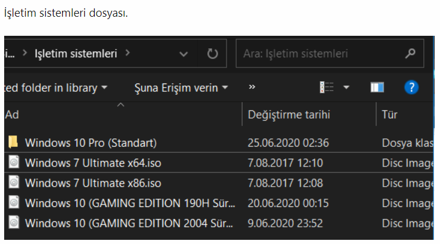The height and width of the screenshot is (244, 440).
Task: Click the chevron after İşletim sistemleri breadcrumb
Action: pyautogui.click(x=128, y=54)
